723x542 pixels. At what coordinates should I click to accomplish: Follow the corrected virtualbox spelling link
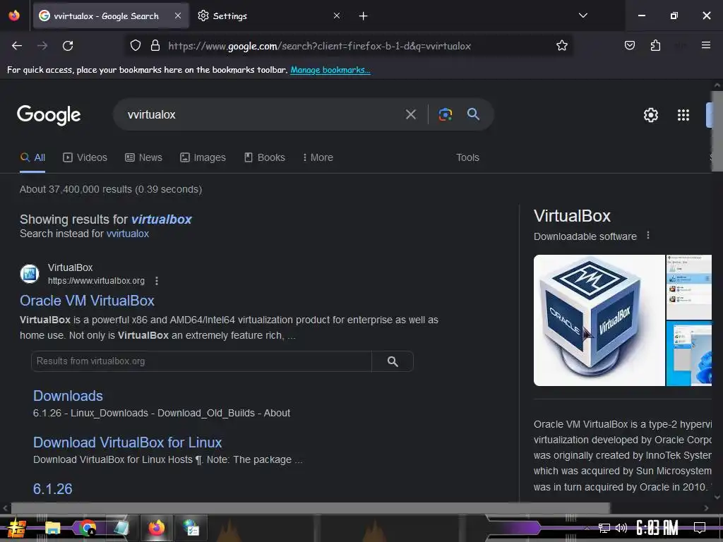tap(162, 219)
